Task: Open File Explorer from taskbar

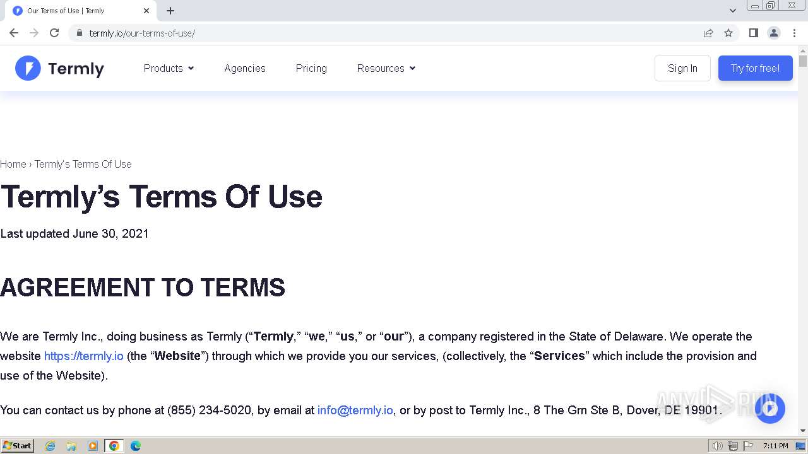Action: pos(71,446)
